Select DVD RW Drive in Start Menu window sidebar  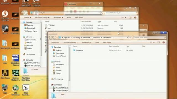pos(60,90)
